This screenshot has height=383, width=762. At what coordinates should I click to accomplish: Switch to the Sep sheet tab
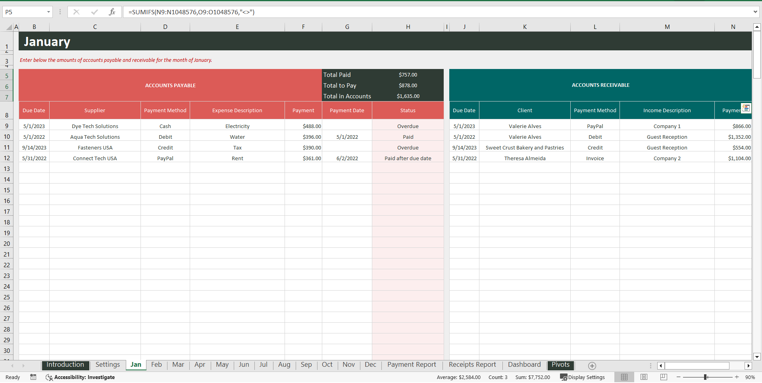click(306, 365)
